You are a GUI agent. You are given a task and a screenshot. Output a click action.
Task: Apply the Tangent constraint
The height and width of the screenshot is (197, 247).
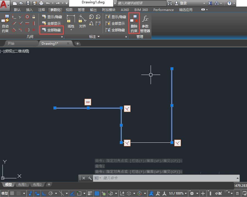click(14, 30)
